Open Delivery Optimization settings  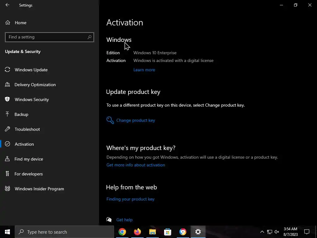49,85
